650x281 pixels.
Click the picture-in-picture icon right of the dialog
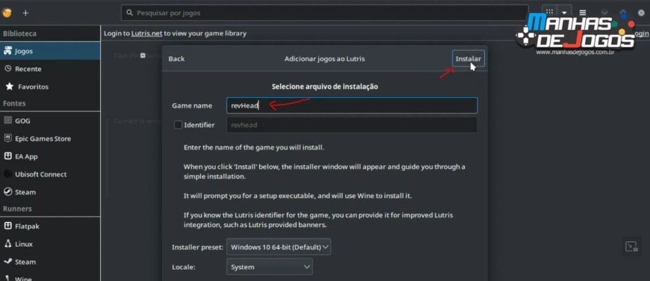point(632,247)
